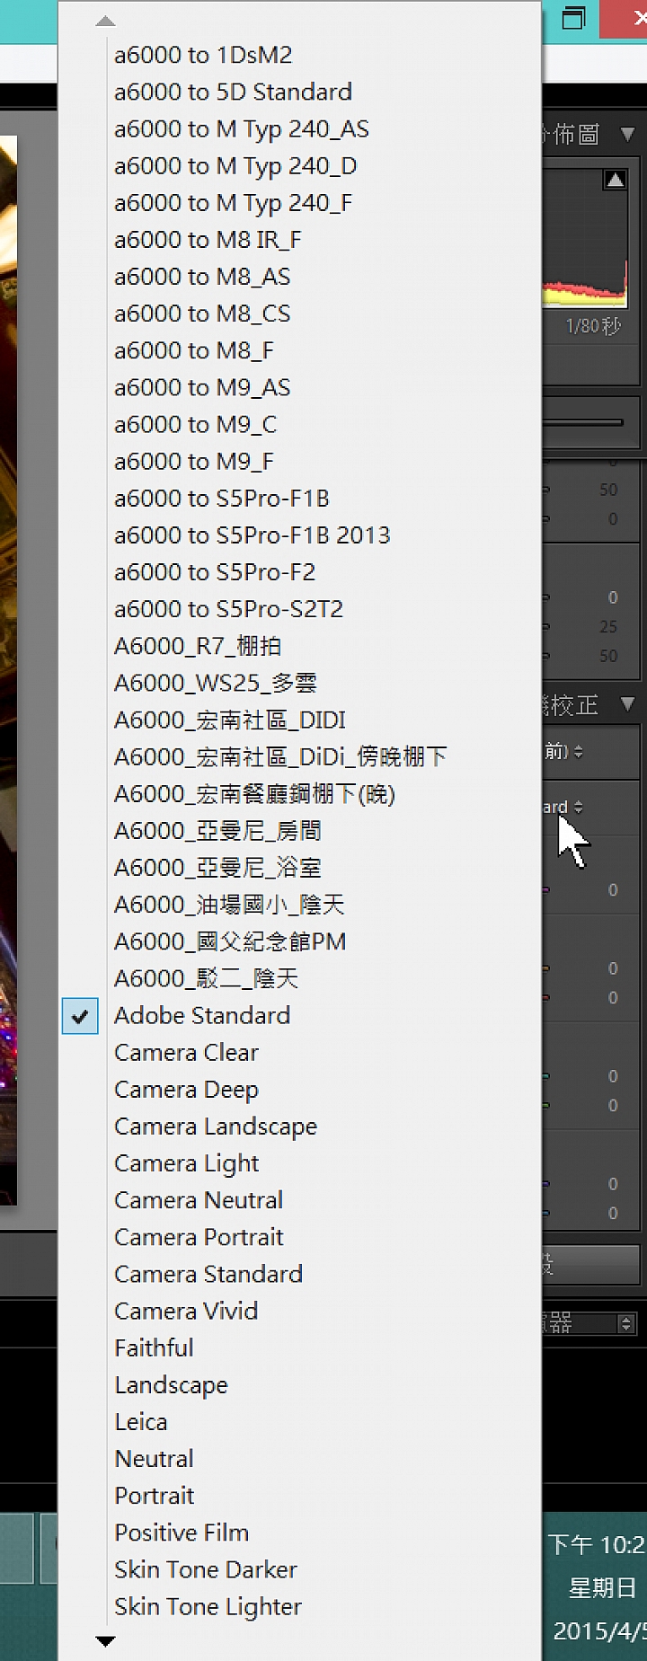The image size is (647, 1661).
Task: Click the scroll-down arrow below profile list
Action: tap(105, 1640)
